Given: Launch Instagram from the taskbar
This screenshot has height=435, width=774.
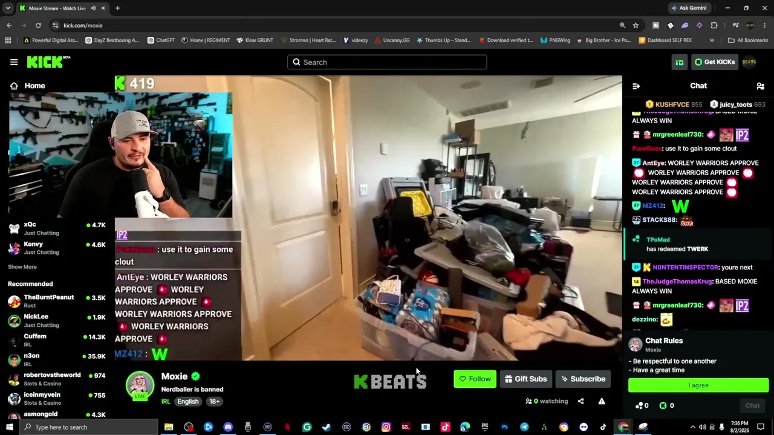Looking at the screenshot, I should coord(386,427).
